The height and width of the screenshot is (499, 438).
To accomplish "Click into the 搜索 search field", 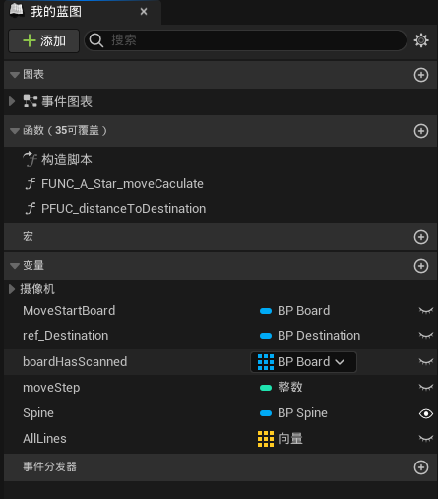I will click(245, 40).
